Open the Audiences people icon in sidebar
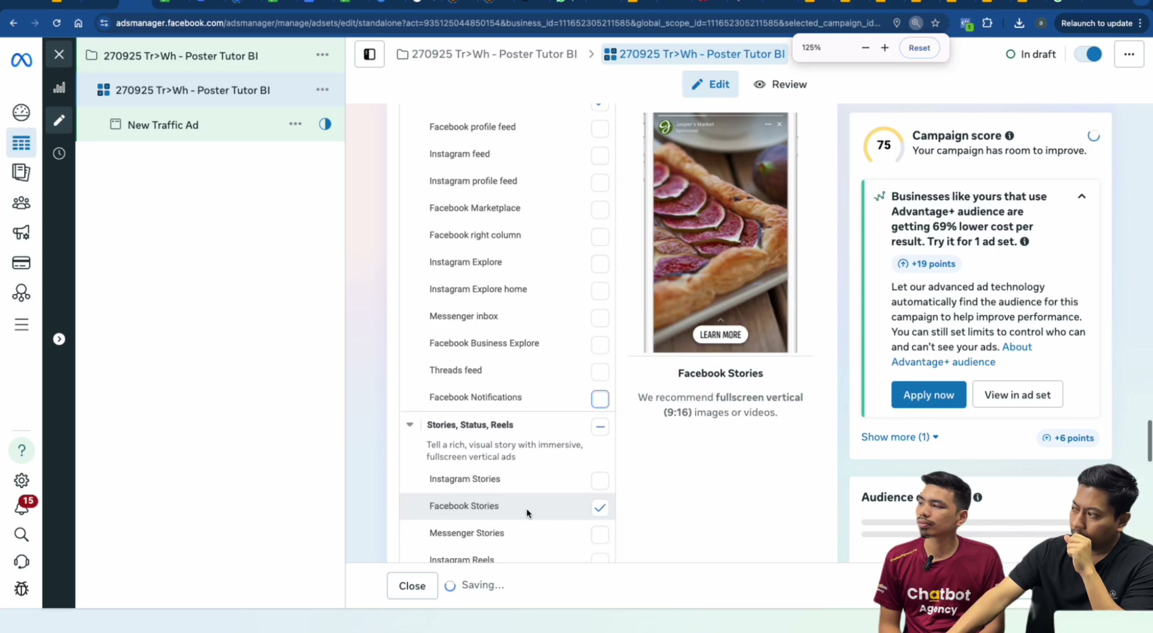Image resolution: width=1153 pixels, height=633 pixels. tap(21, 203)
